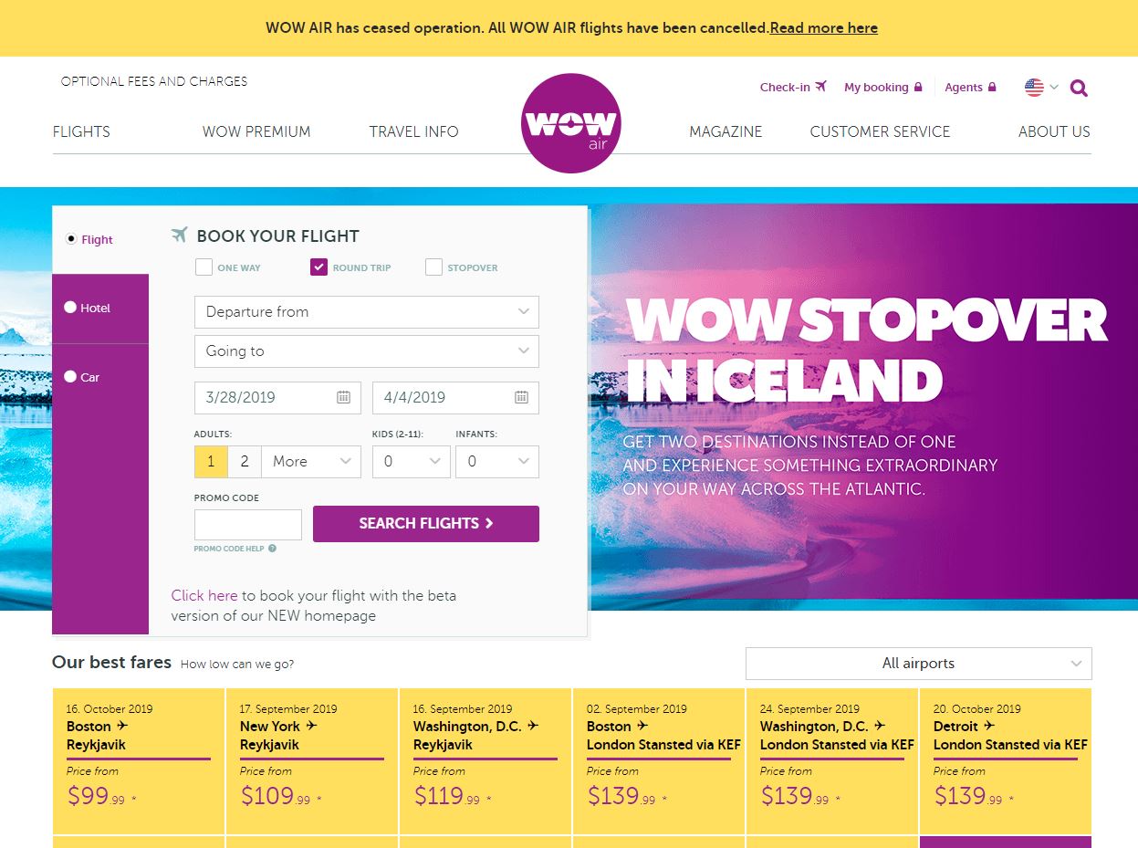This screenshot has height=848, width=1138.
Task: Click the promo code help question icon
Action: click(272, 549)
